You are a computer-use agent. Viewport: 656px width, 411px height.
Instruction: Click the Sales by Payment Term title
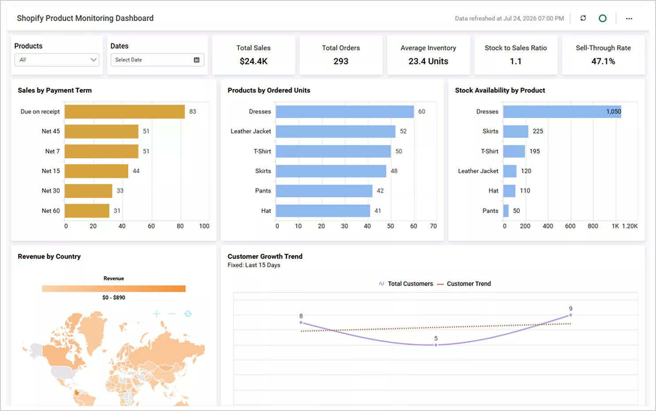tap(55, 90)
